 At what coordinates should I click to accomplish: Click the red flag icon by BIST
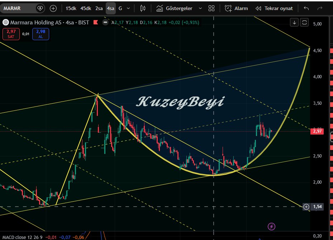coord(96,22)
